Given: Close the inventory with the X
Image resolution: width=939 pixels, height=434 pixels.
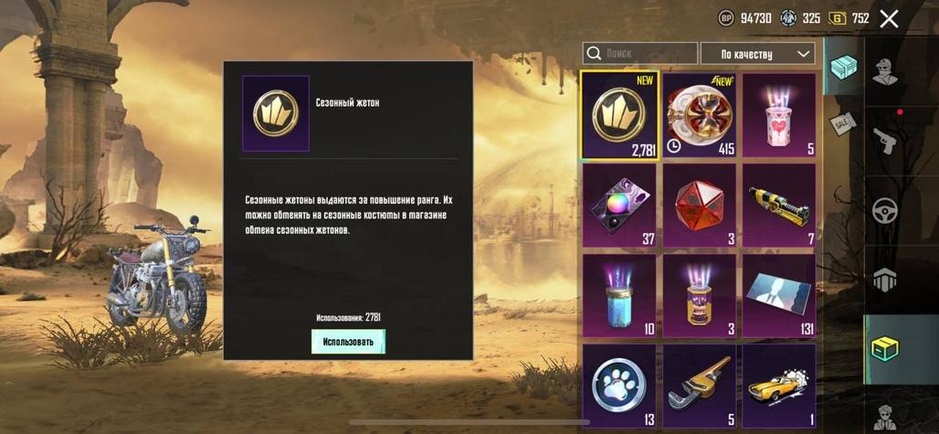Looking at the screenshot, I should [890, 19].
